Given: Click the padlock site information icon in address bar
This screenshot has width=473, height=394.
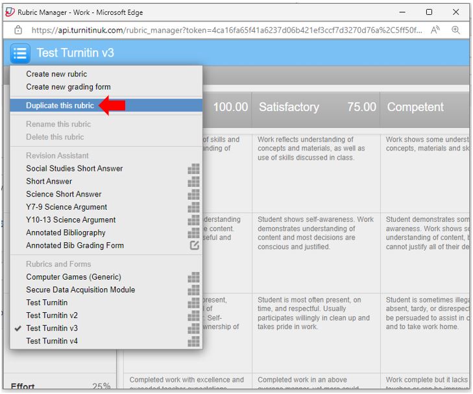Looking at the screenshot, I should [18, 30].
